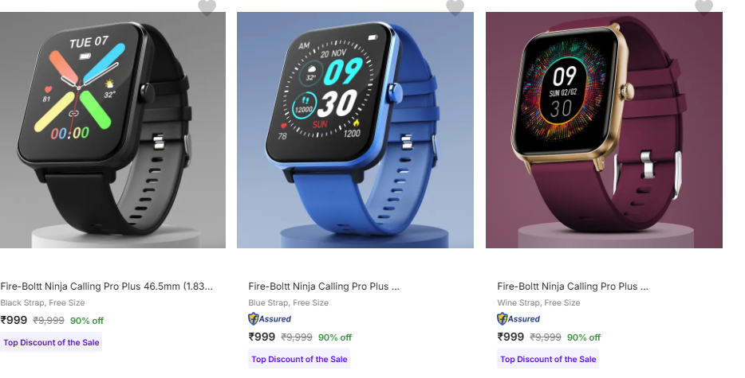The width and height of the screenshot is (745, 378).
Task: Click ₹999 price of black strap watch
Action: [x=14, y=320]
